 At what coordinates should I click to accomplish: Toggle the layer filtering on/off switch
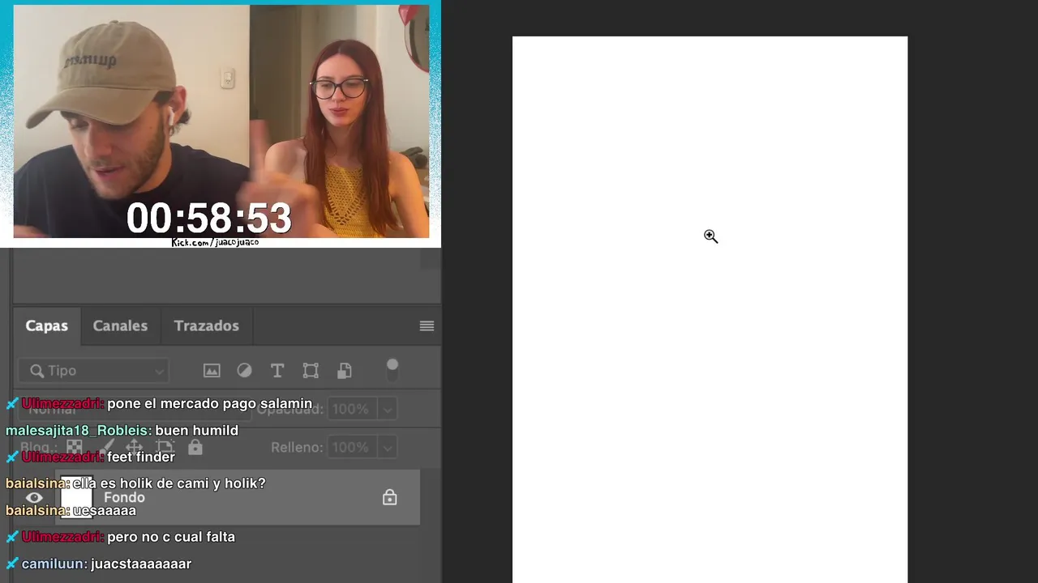coord(392,369)
